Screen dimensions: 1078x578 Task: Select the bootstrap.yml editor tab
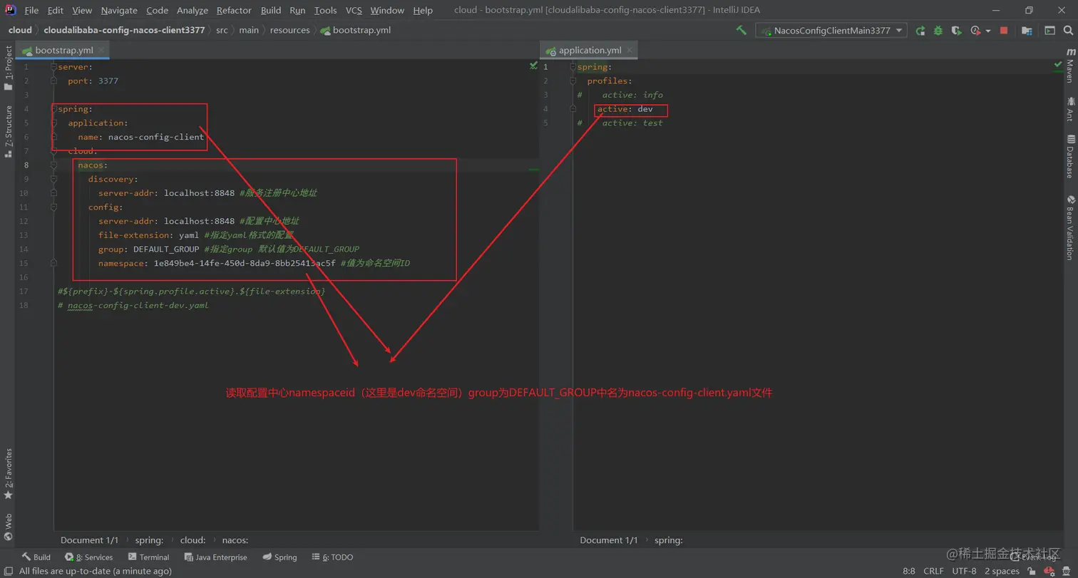pos(63,51)
